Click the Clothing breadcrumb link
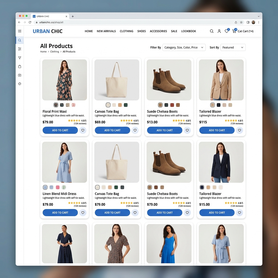The image size is (278, 278). click(x=55, y=52)
